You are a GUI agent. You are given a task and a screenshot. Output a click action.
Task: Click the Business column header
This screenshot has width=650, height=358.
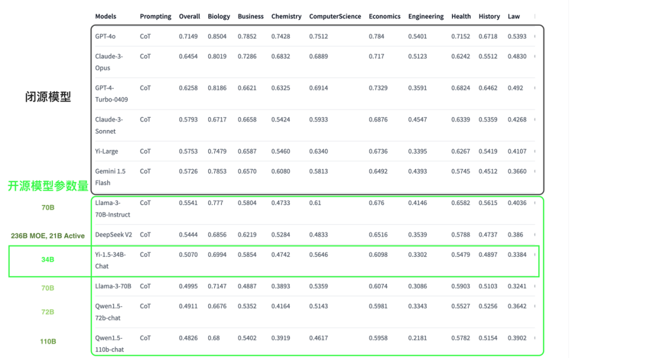click(250, 17)
